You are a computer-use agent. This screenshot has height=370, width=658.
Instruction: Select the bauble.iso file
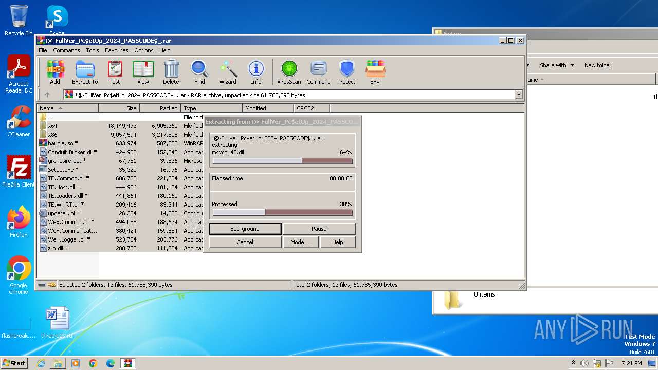click(121, 143)
